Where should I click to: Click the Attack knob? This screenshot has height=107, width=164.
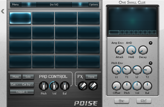pos(120,50)
